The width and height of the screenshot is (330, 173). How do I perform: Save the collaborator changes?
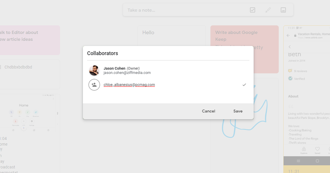coord(238,111)
